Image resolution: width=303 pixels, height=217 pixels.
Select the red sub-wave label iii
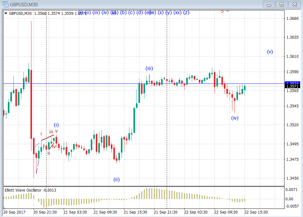point(51,132)
